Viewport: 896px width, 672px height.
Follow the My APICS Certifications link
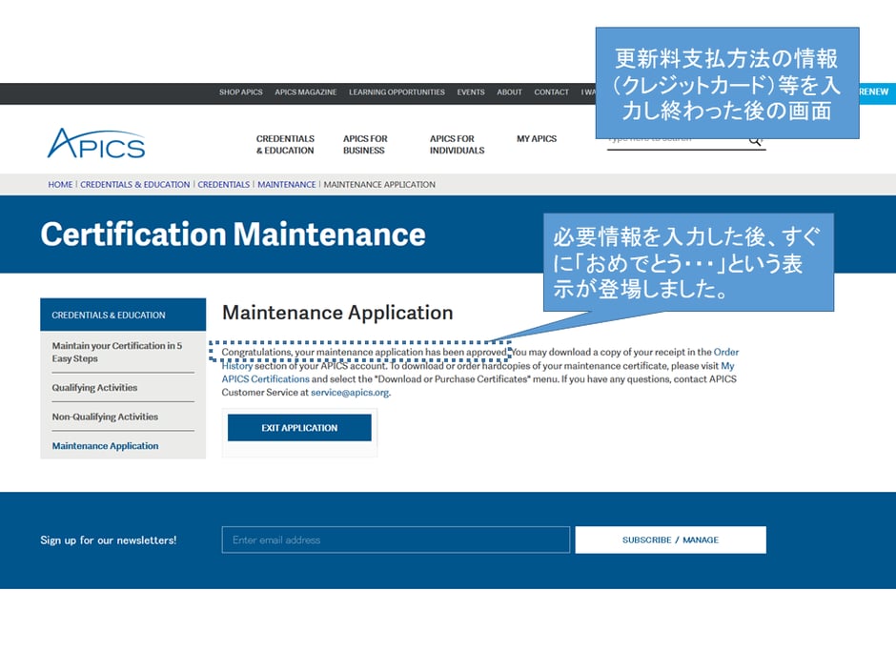pos(266,378)
